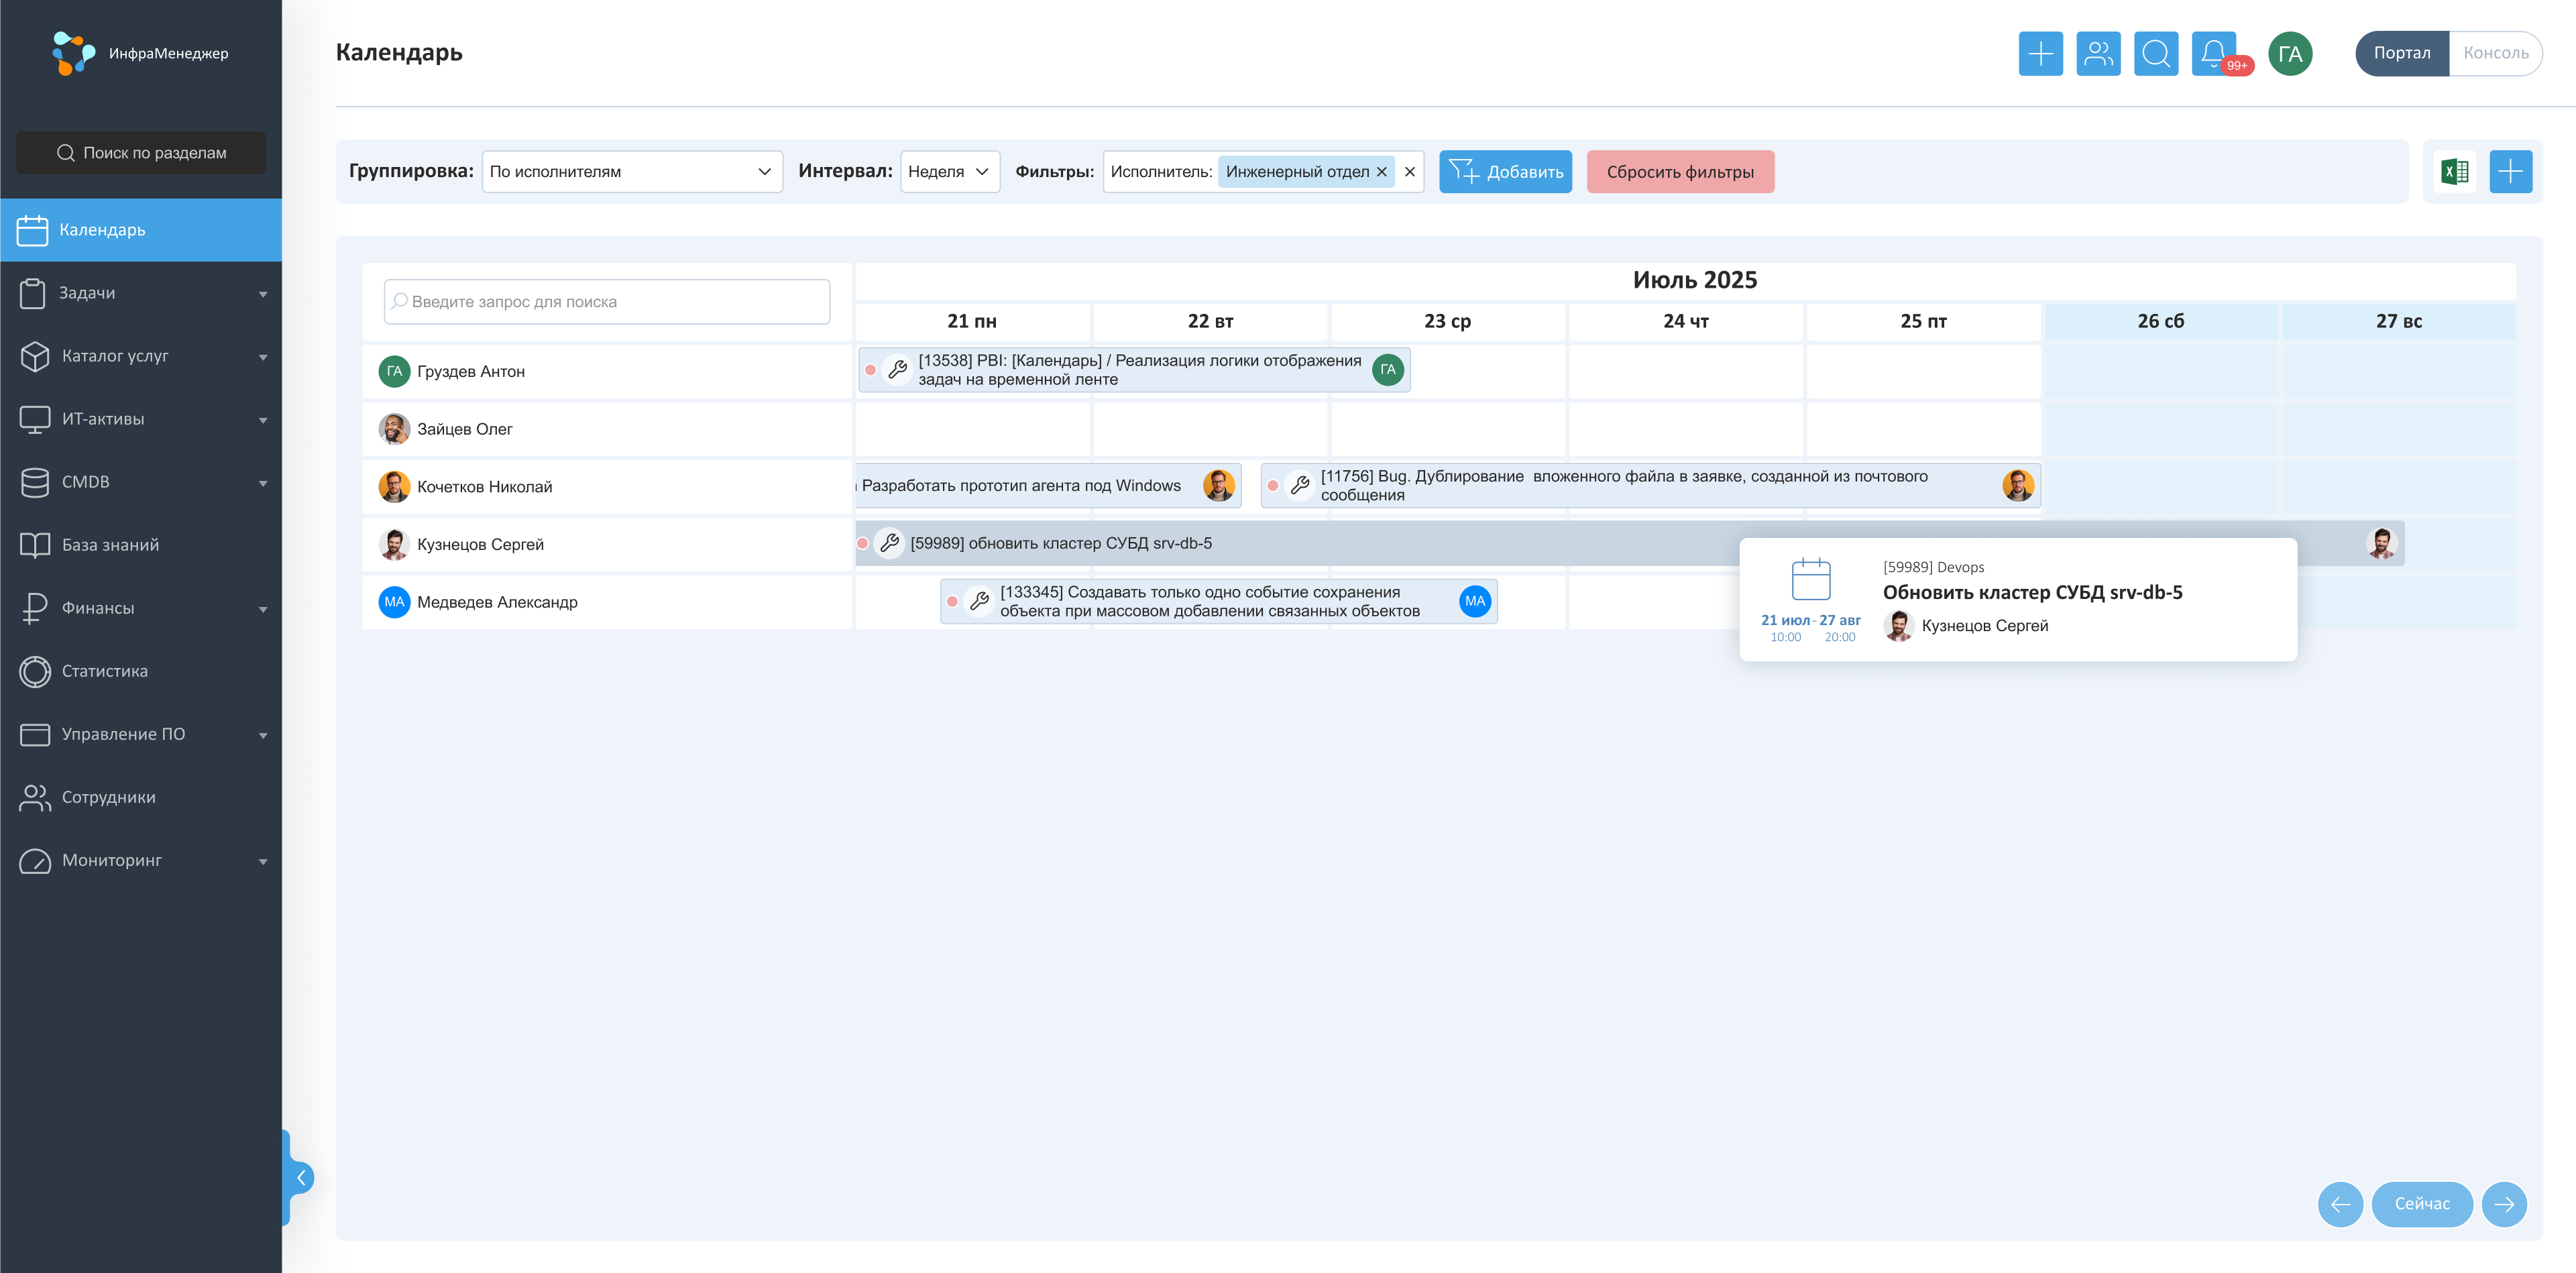Click the plus icon in top header
Image resolution: width=2576 pixels, height=1273 pixels.
[x=2040, y=53]
